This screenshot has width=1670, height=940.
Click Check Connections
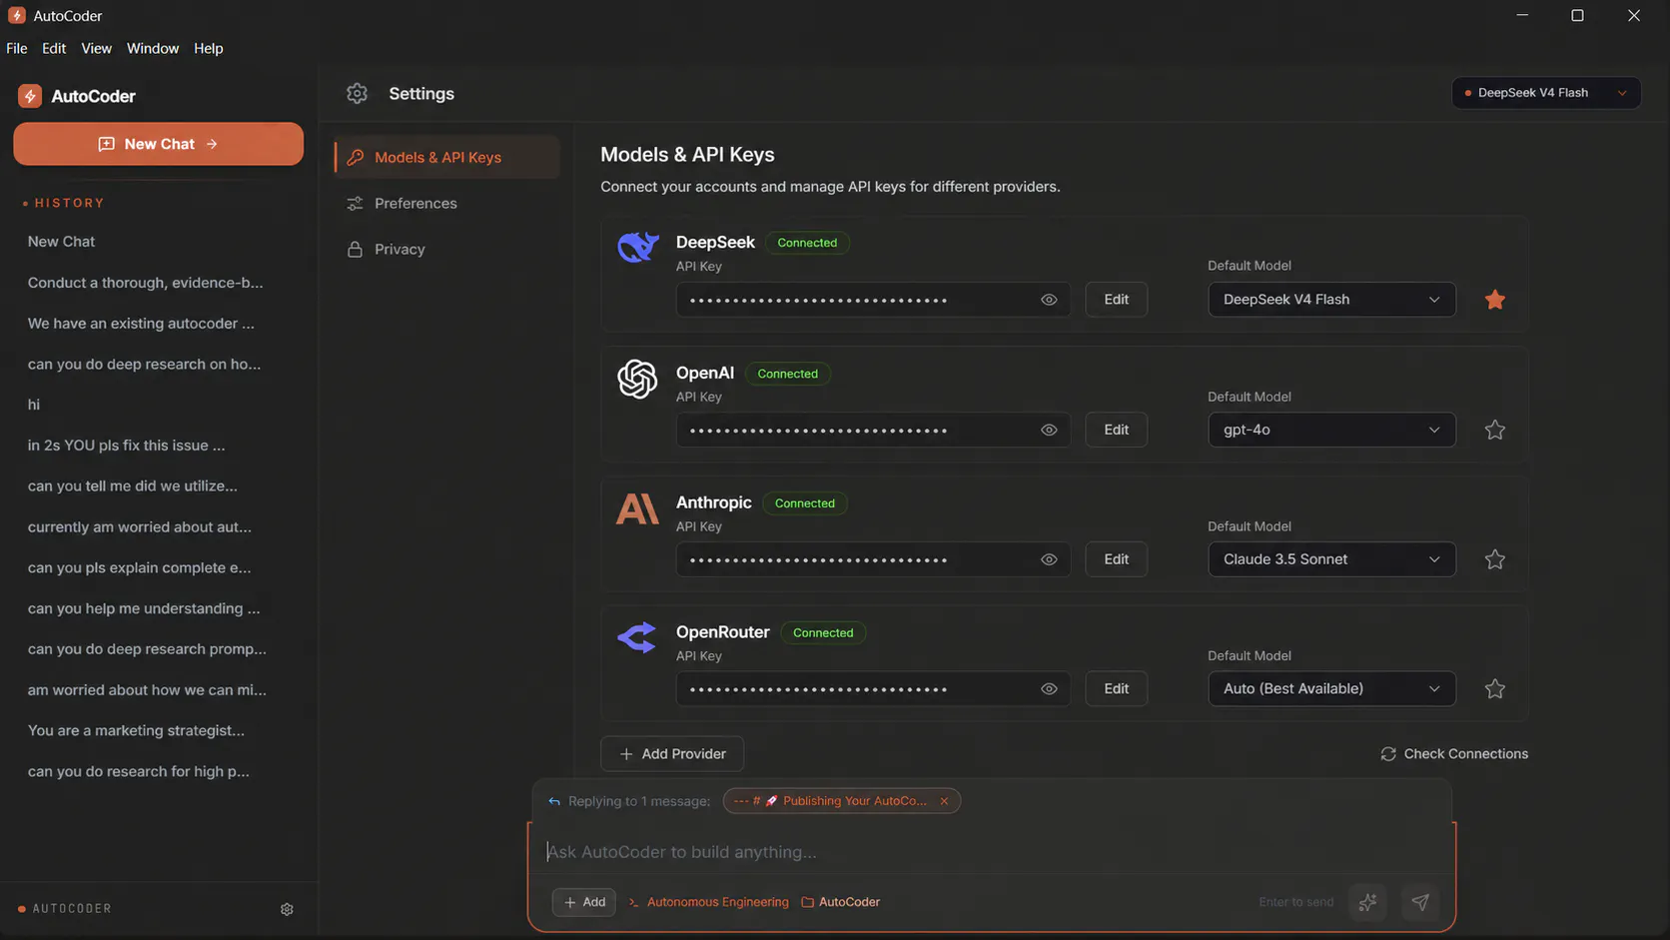tap(1454, 754)
